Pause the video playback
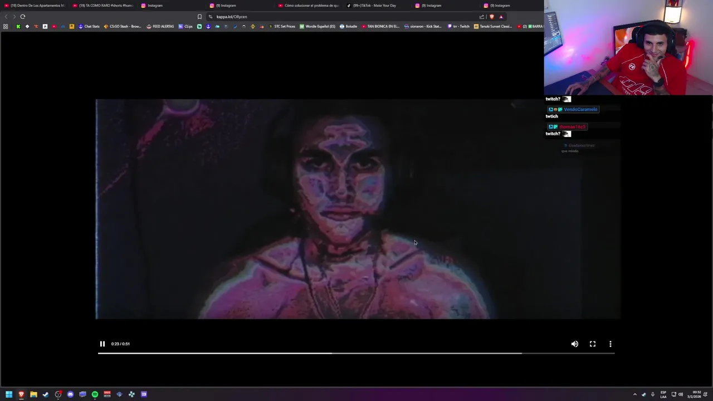 coord(102,344)
